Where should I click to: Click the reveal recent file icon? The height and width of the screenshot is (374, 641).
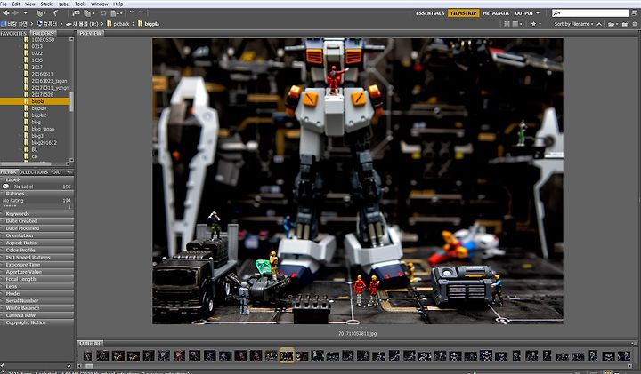pyautogui.click(x=41, y=13)
